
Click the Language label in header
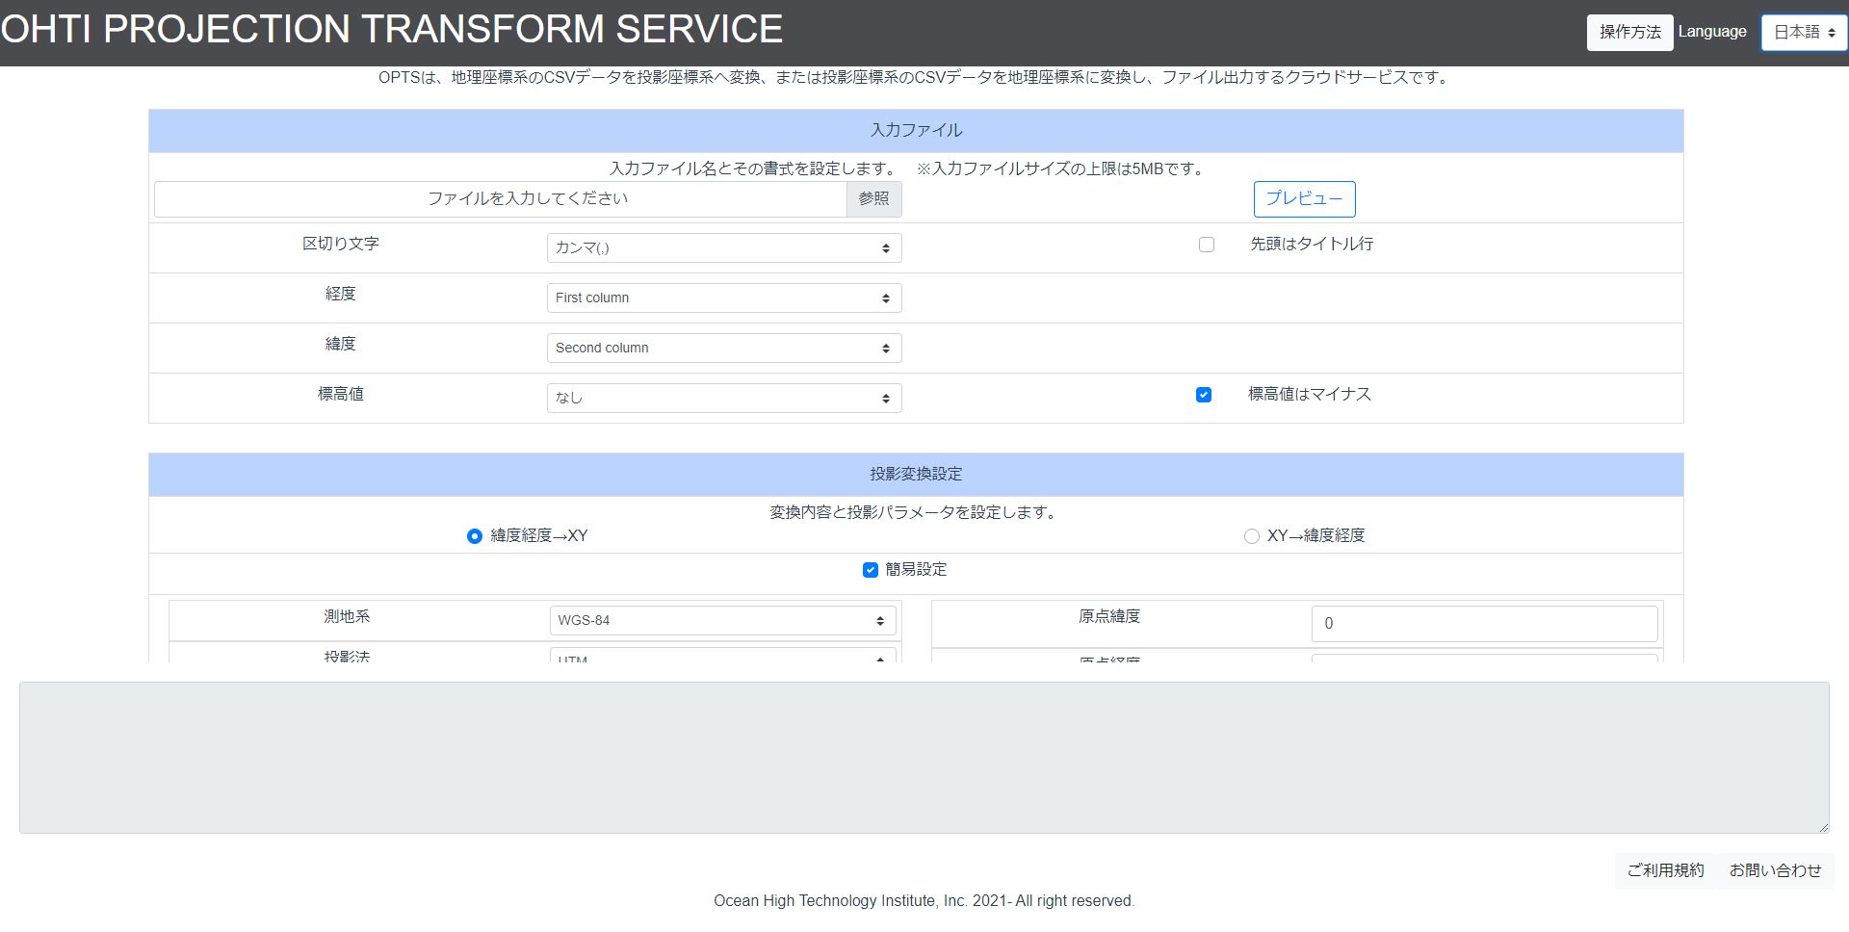[x=1712, y=32]
